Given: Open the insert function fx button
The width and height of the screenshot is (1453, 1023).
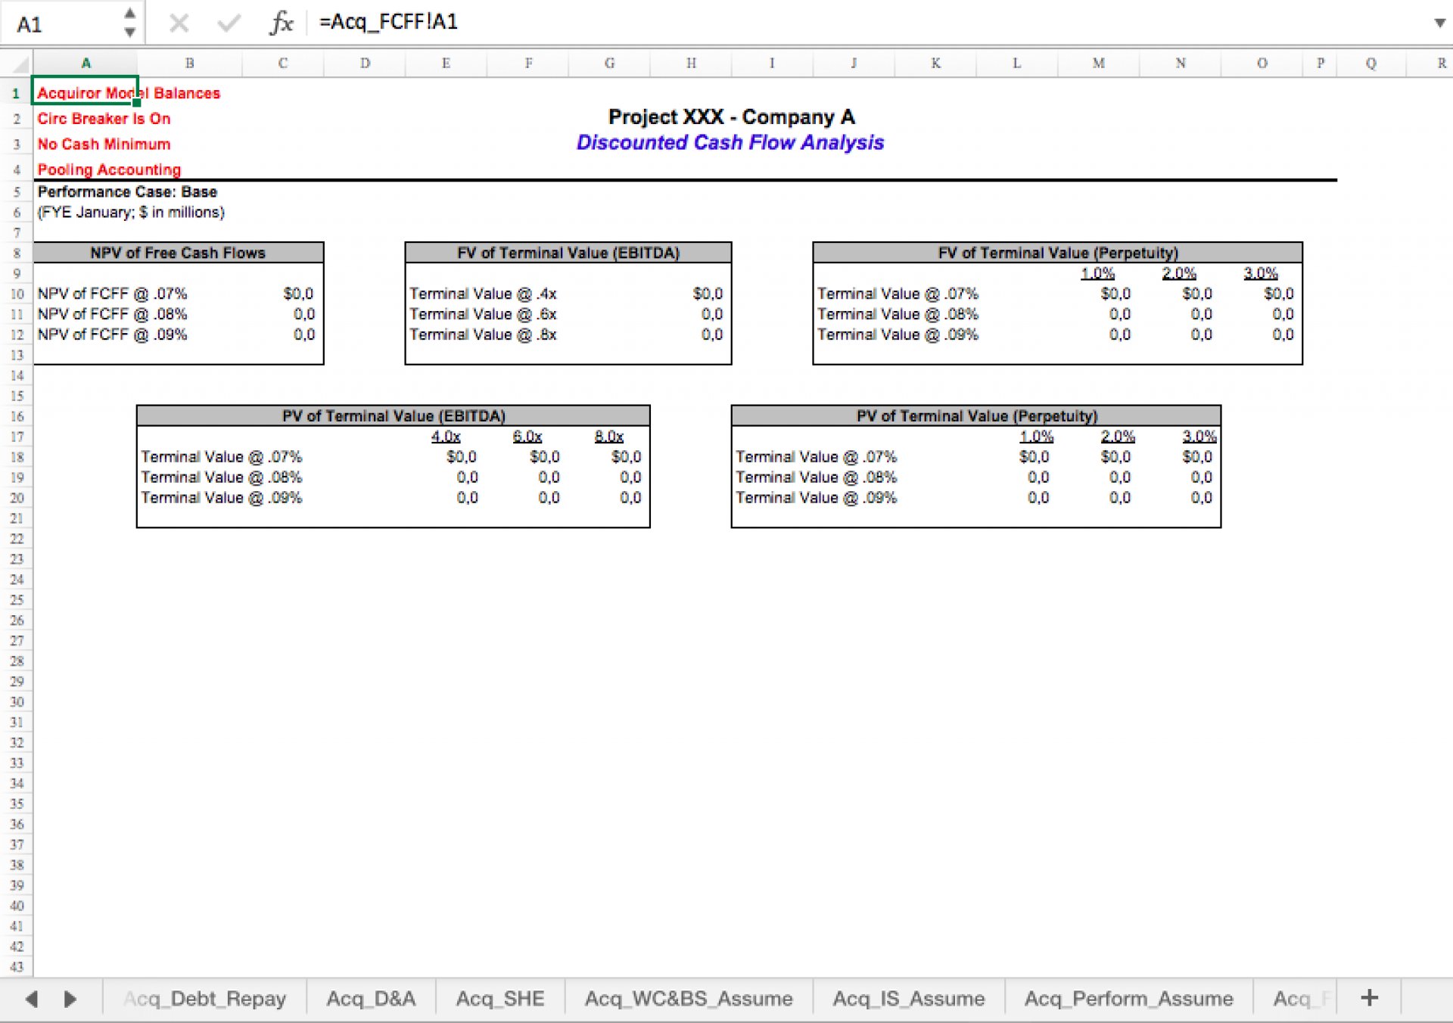Looking at the screenshot, I should point(282,23).
